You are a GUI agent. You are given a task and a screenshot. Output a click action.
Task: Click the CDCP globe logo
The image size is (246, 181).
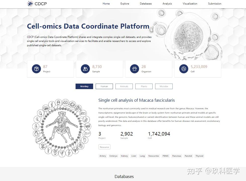30,4
